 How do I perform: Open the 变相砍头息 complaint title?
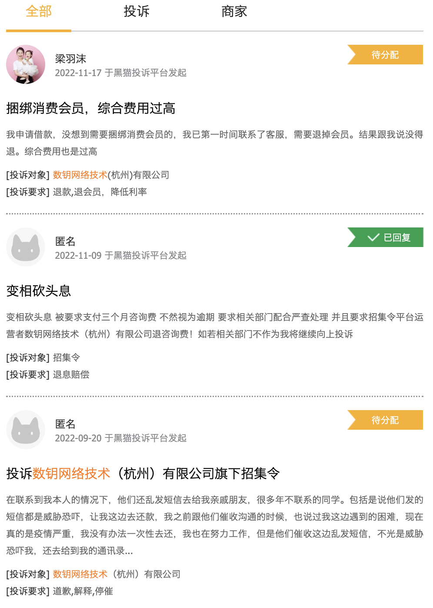pos(39,291)
